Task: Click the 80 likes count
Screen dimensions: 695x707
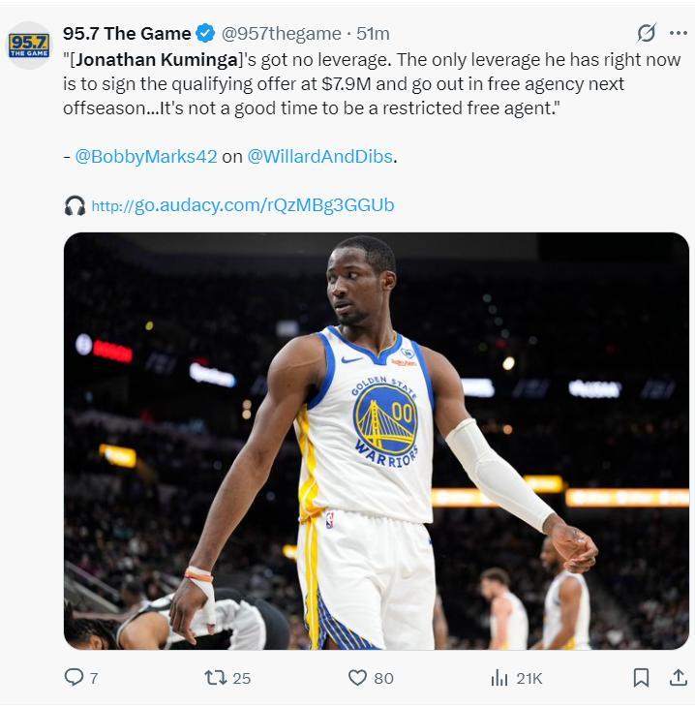Action: point(383,678)
